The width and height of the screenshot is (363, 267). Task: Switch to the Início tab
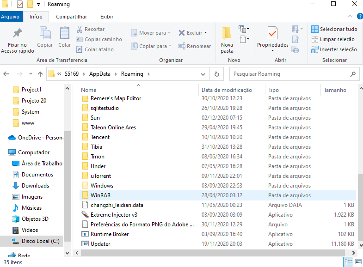36,17
